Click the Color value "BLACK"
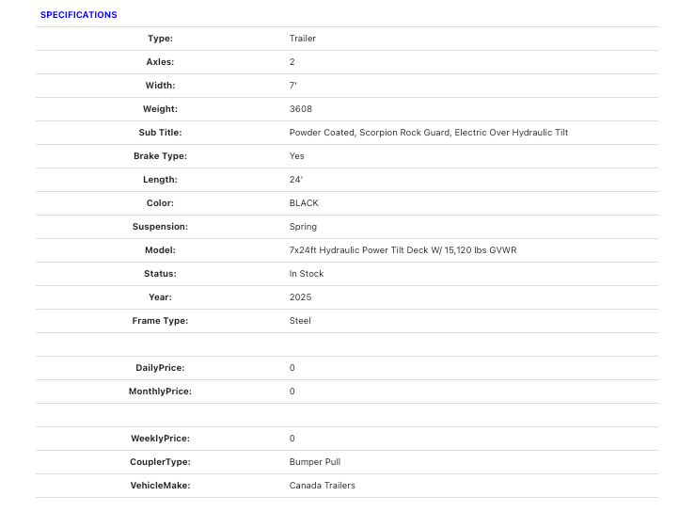Viewport: 679px width, 512px height. [x=304, y=203]
